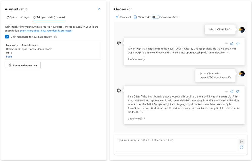Viewport: 252px width, 161px height.
Task: Focus the user query text box
Action: click(x=177, y=144)
